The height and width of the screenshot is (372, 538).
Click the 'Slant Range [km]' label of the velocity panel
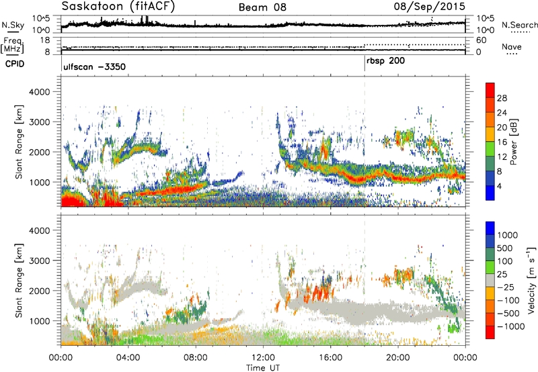(x=19, y=280)
